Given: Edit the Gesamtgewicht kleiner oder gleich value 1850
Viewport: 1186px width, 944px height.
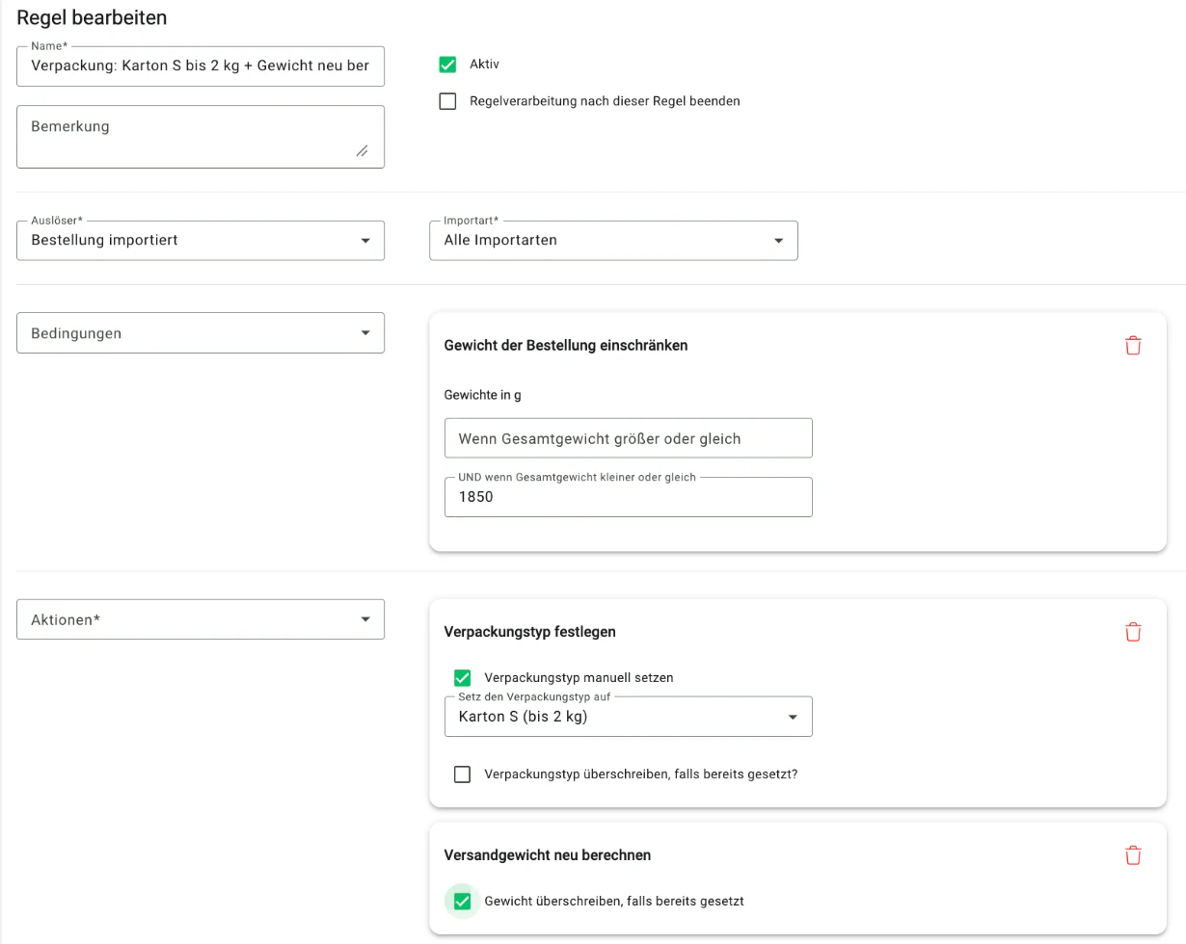Looking at the screenshot, I should [x=628, y=497].
